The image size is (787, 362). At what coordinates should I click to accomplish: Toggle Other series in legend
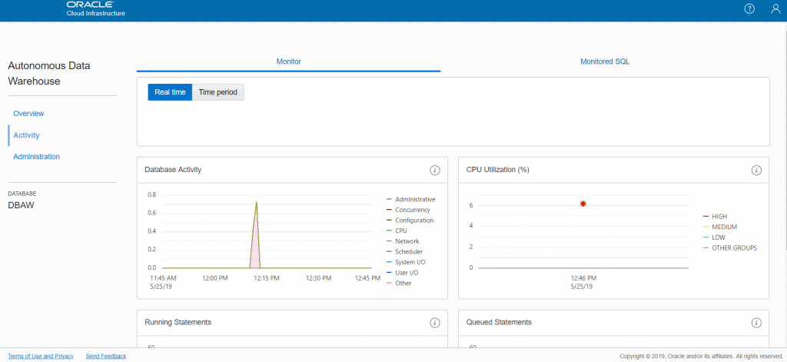pyautogui.click(x=399, y=283)
